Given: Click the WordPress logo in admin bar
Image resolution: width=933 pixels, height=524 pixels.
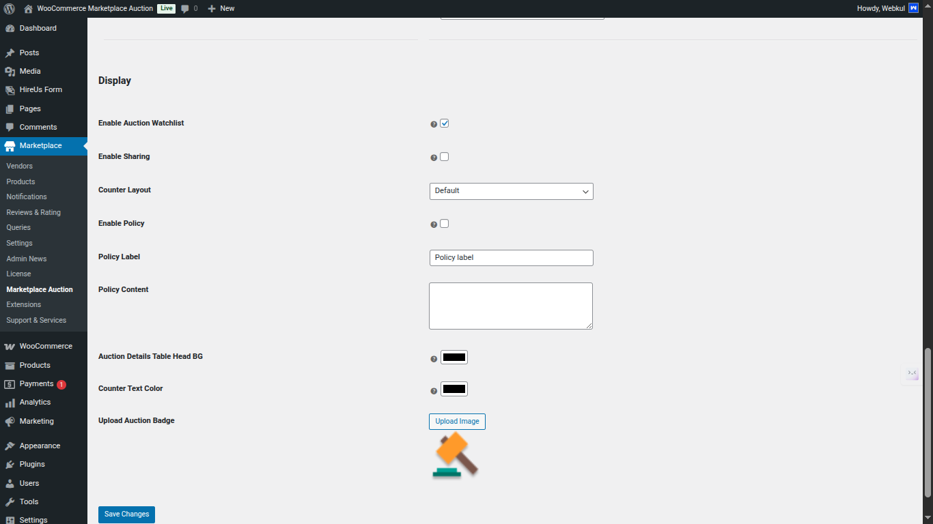Looking at the screenshot, I should (8, 8).
